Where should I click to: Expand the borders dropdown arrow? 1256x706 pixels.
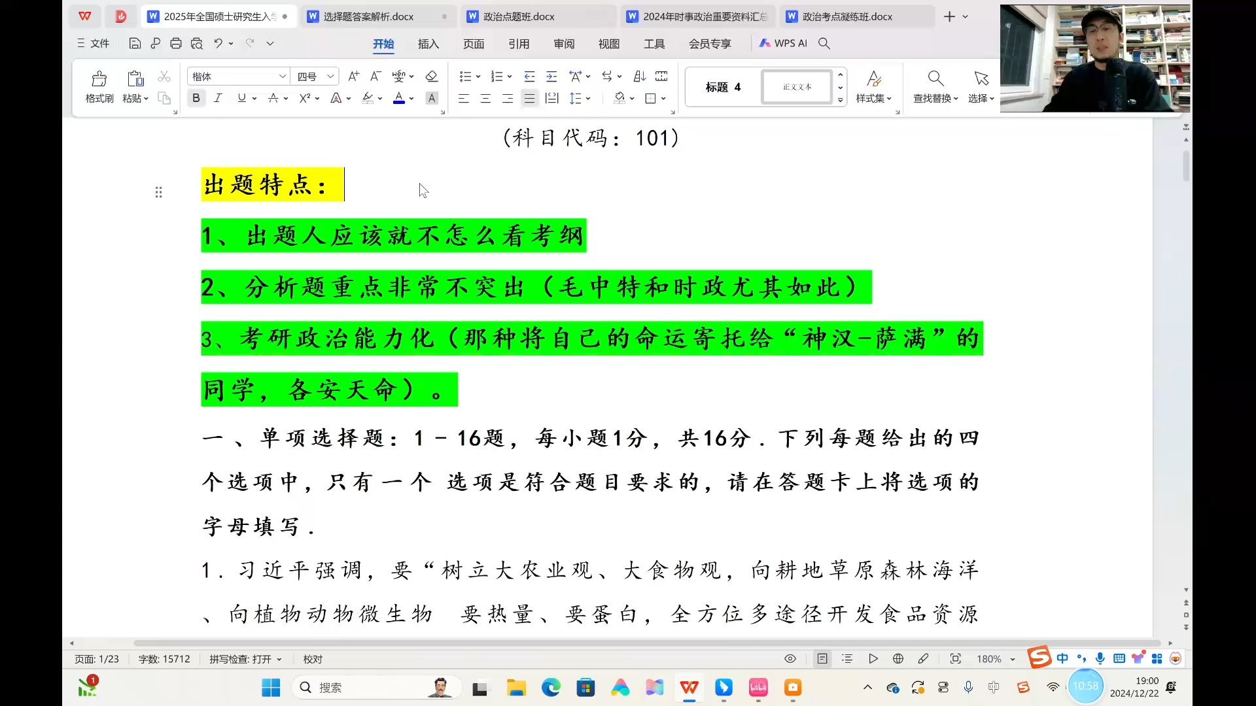(663, 99)
